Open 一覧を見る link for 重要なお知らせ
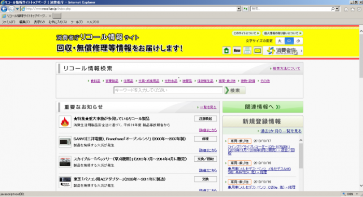363x197 pixels. tap(208, 107)
